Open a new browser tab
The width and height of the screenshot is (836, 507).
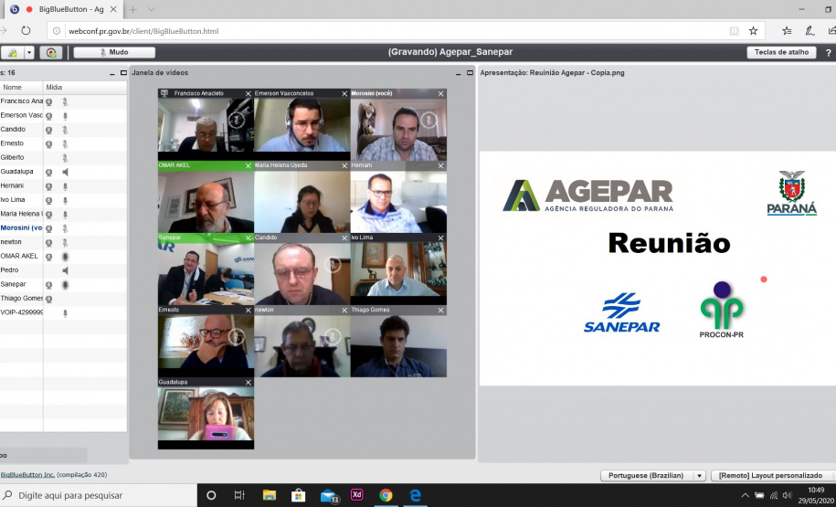[132, 10]
